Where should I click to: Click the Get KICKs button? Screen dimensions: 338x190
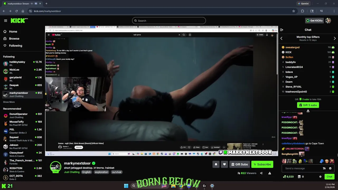pyautogui.click(x=314, y=21)
